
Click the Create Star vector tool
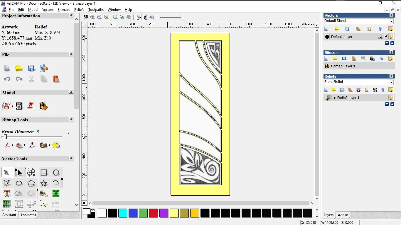(x=44, y=183)
